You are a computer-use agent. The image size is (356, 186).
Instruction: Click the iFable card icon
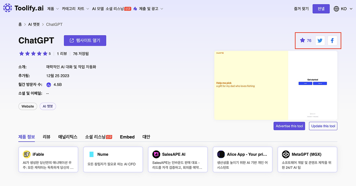(x=26, y=154)
